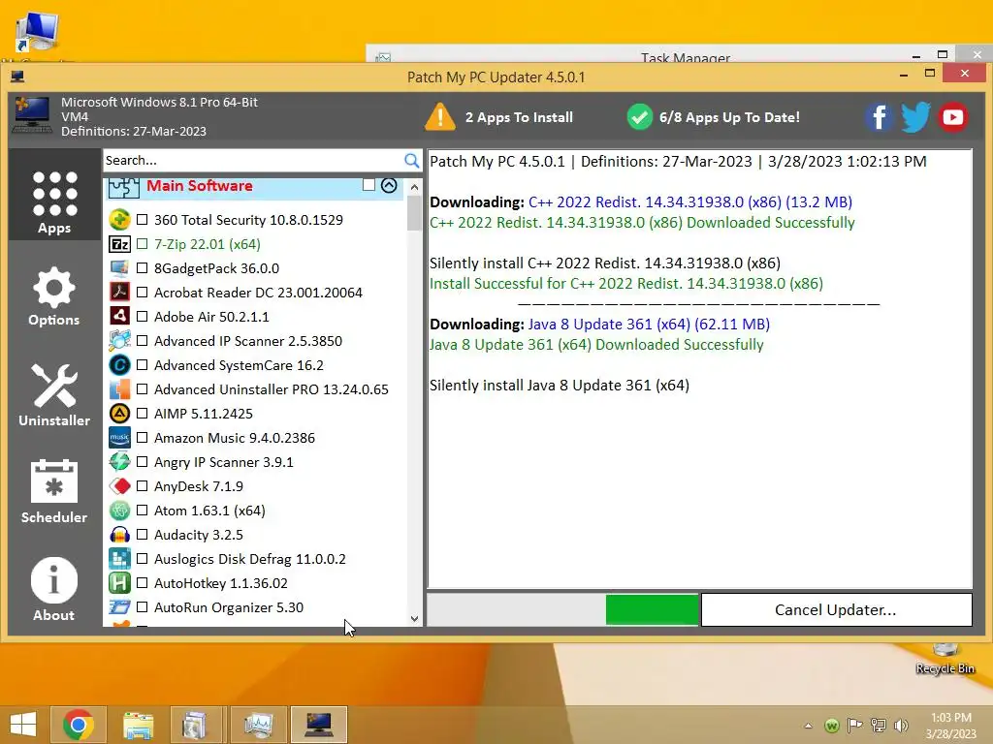Click the AutoRun Organizer icon
This screenshot has width=993, height=744.
click(x=119, y=607)
